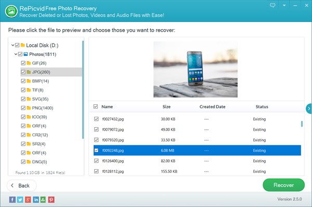Click the green Recover button
This screenshot has width=312, height=207.
[283, 185]
